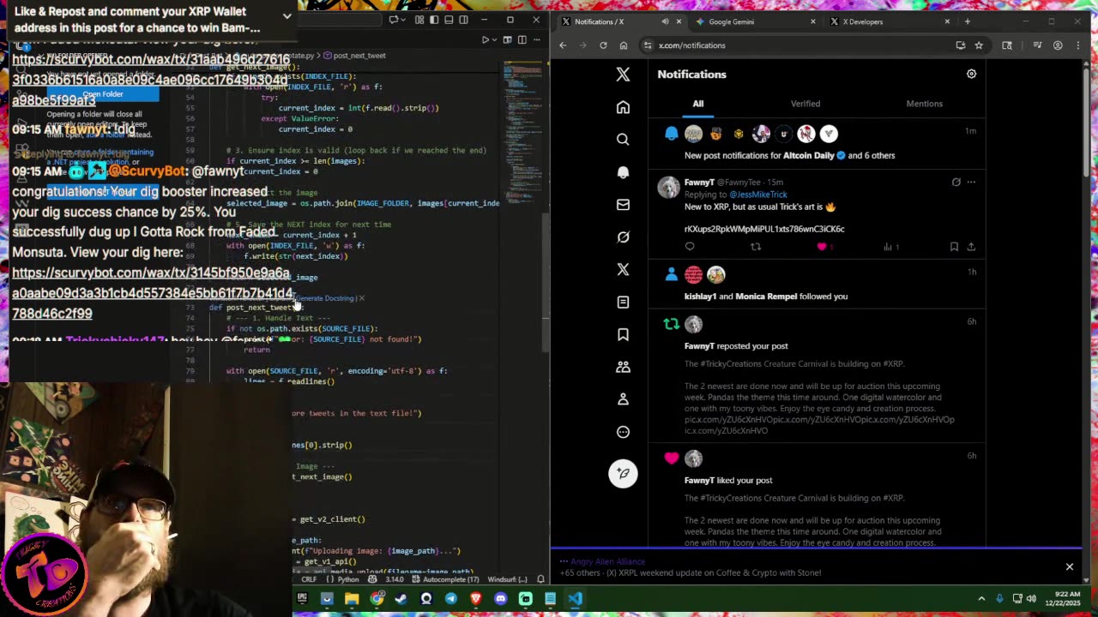Screen dimensions: 1098x617
Task: Go back in the browser
Action: pyautogui.click(x=563, y=45)
